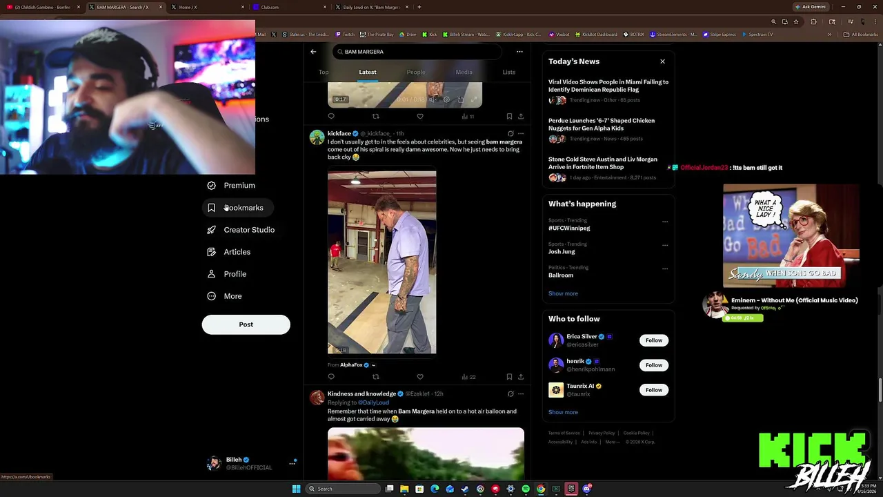The image size is (883, 497).
Task: View analytics showing 22 on kickface post
Action: click(x=468, y=377)
